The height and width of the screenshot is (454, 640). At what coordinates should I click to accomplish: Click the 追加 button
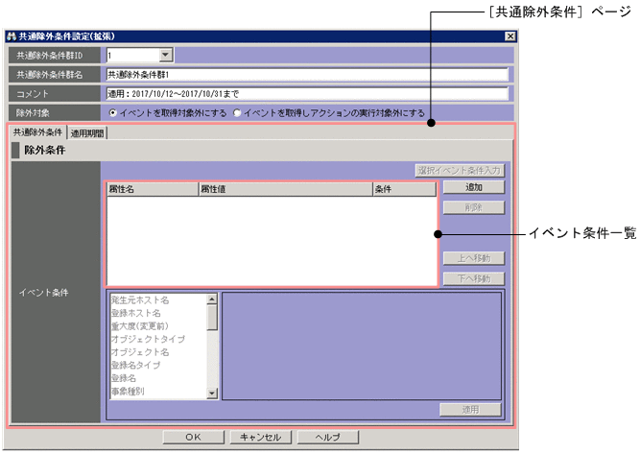pyautogui.click(x=474, y=187)
